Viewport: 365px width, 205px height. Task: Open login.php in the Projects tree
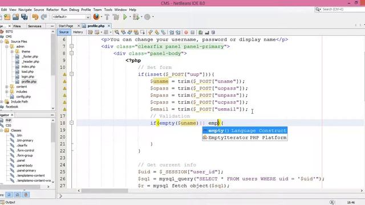click(28, 77)
